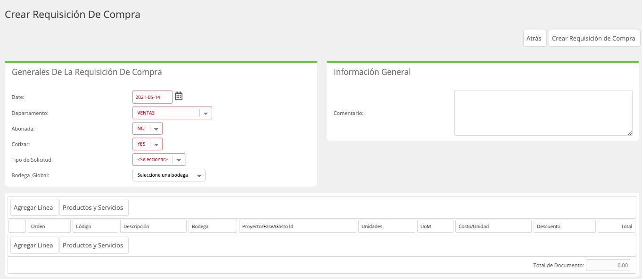Click the upper Productos y Servicios button

tap(93, 207)
